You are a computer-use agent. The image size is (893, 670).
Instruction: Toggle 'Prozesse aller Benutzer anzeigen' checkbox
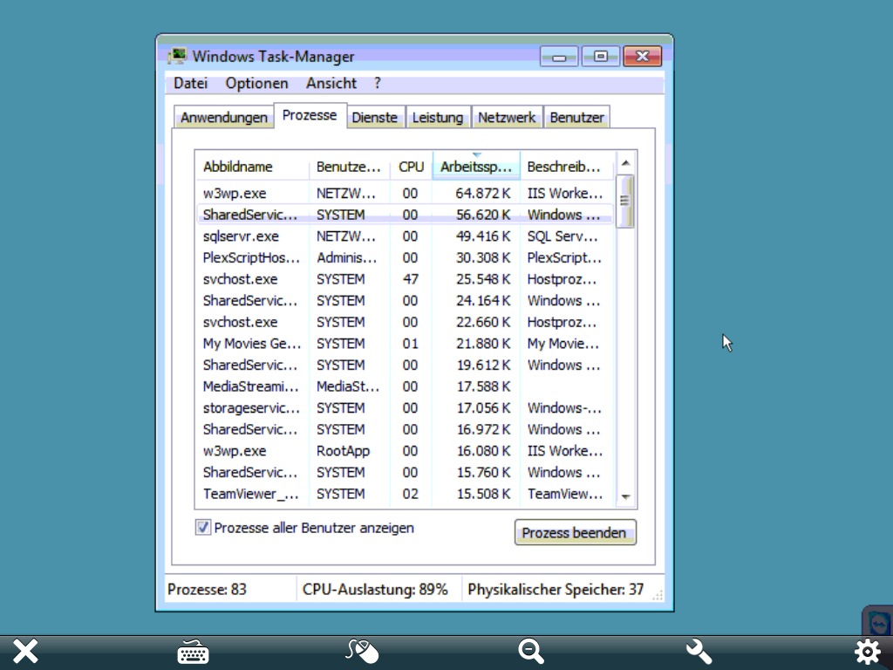pyautogui.click(x=202, y=528)
